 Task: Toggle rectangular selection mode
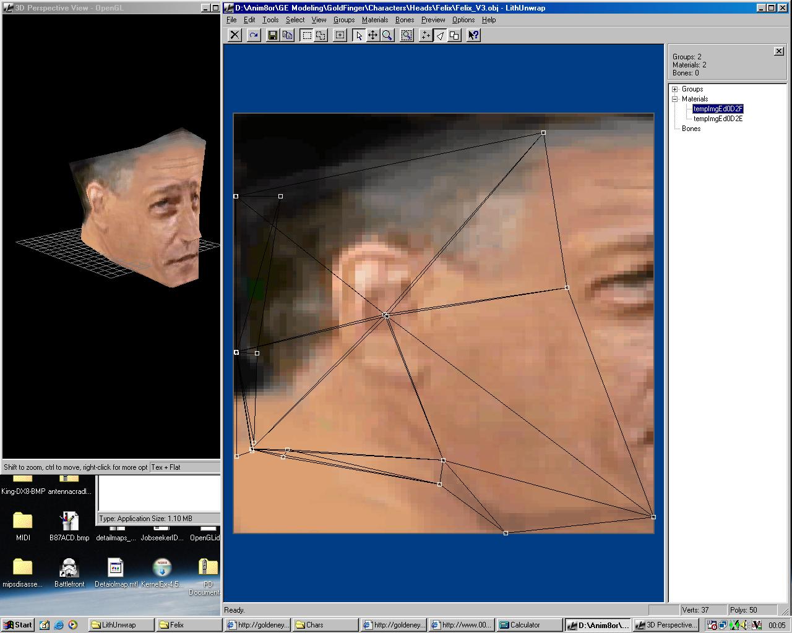click(306, 35)
